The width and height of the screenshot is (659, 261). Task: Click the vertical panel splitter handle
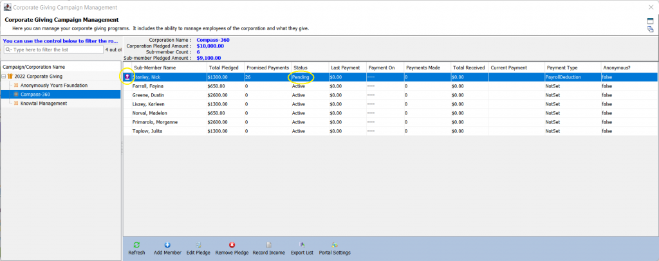[122, 149]
